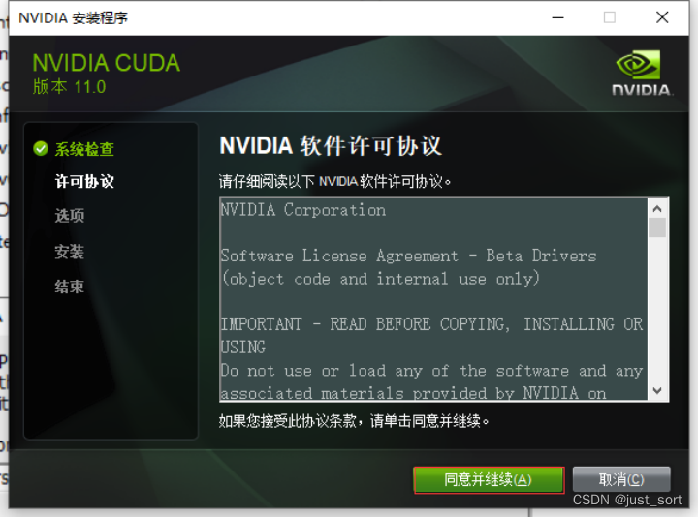Click the NVIDIA CUDA heading text
Screen dimensions: 698x517
pyautogui.click(x=107, y=63)
